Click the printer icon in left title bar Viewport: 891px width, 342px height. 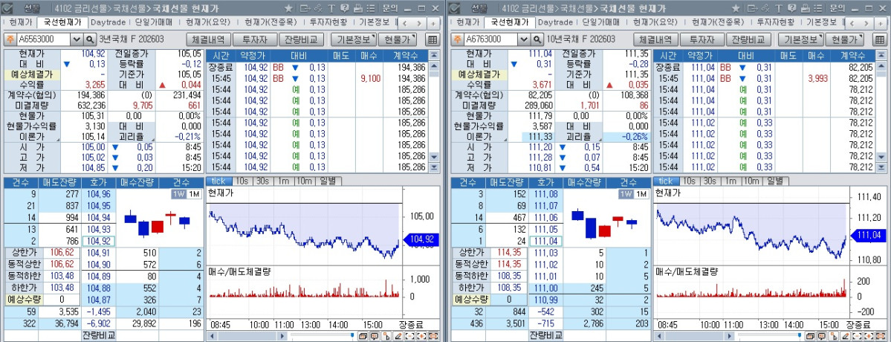point(359,7)
